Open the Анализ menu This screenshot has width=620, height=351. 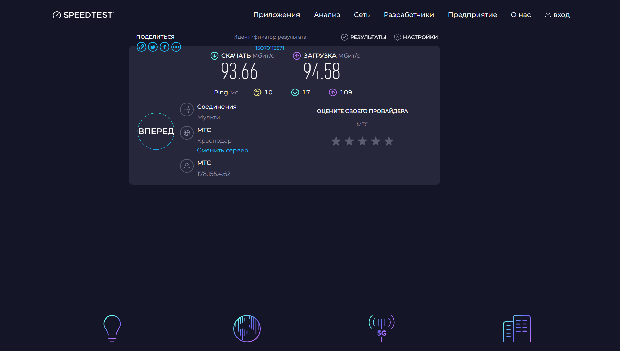click(x=327, y=15)
